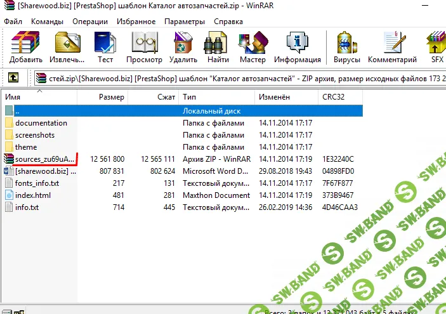Click the status bar drive icon

[7, 311]
